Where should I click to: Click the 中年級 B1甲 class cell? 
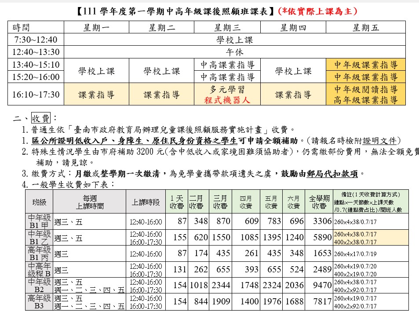(39, 221)
